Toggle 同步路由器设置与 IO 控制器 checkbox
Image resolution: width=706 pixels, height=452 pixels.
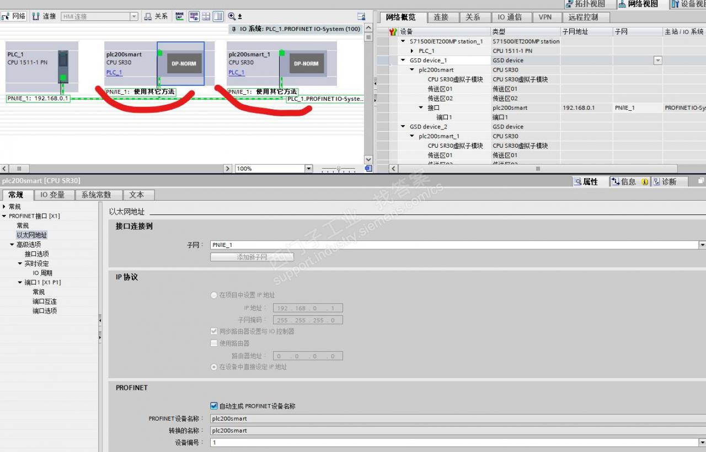point(214,331)
